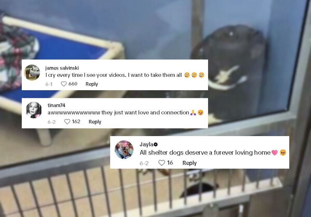Click the username tinam74

click(x=56, y=105)
